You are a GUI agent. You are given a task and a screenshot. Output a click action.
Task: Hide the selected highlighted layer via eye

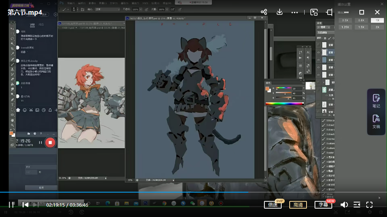pyautogui.click(x=318, y=52)
